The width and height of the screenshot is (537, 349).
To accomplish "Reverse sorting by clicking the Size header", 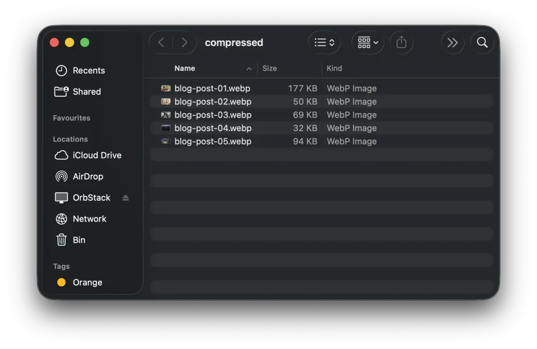I will click(x=270, y=68).
